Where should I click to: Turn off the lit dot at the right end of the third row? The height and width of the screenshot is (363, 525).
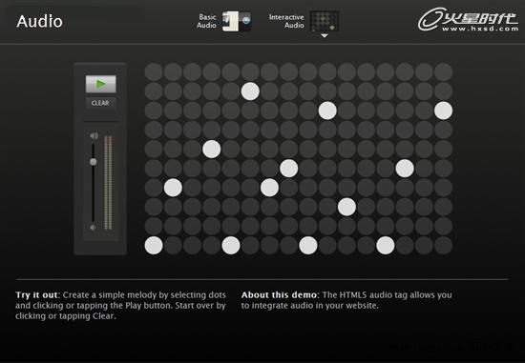(x=443, y=111)
